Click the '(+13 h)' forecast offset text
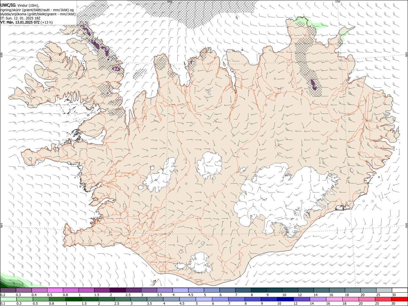The height and width of the screenshot is (306, 408). pos(47,22)
